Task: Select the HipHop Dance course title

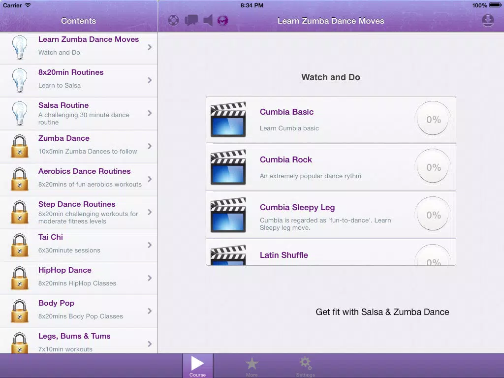Action: click(65, 270)
